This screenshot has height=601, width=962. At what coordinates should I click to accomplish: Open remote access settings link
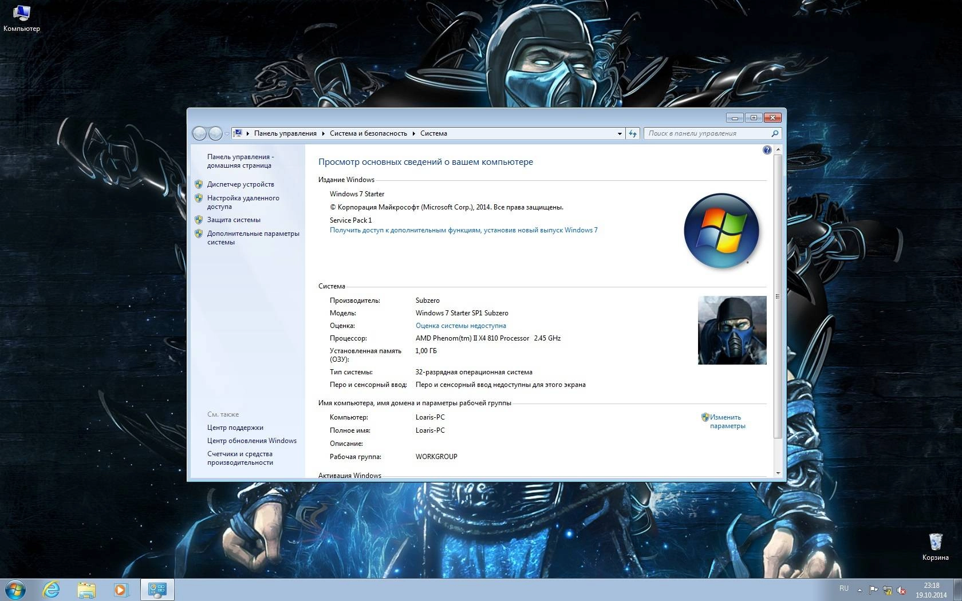(x=243, y=202)
